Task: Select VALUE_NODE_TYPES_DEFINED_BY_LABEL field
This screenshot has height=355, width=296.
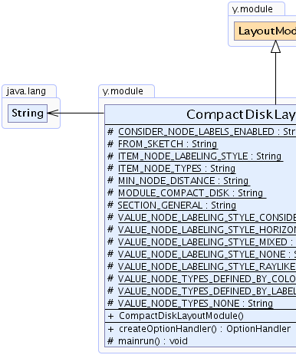Action: [x=206, y=291]
